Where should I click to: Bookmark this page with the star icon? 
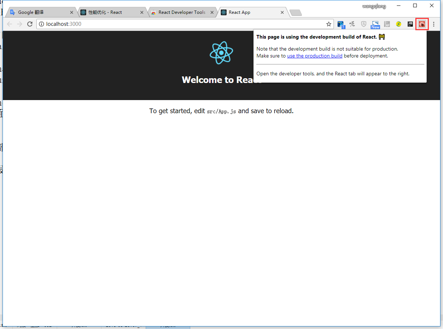pyautogui.click(x=329, y=24)
